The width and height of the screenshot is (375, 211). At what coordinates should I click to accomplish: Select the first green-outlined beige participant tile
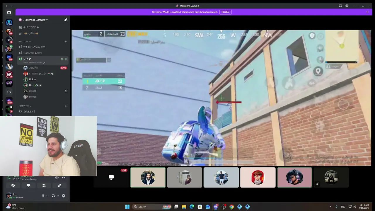148,177
